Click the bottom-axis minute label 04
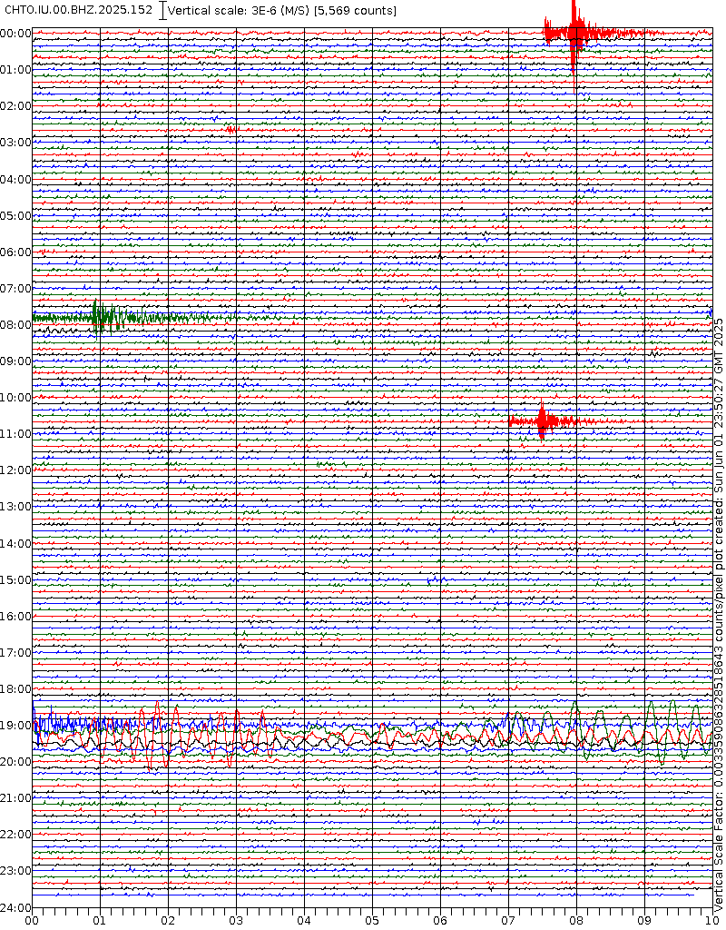 [x=305, y=921]
